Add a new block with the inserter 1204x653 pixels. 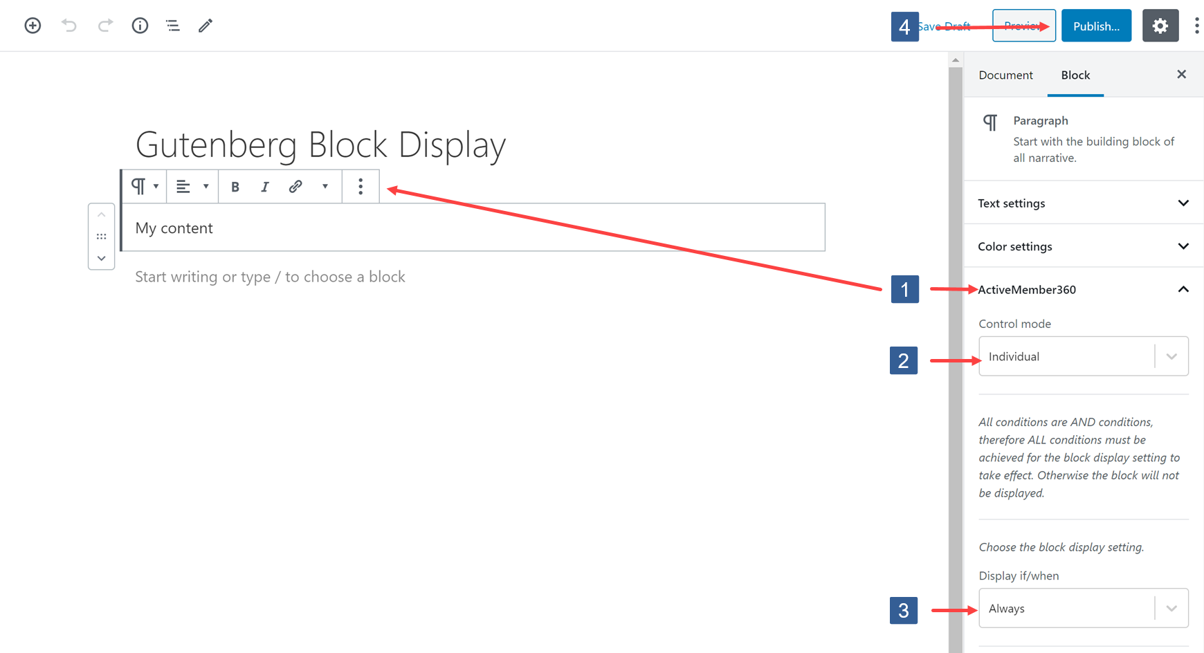tap(32, 26)
